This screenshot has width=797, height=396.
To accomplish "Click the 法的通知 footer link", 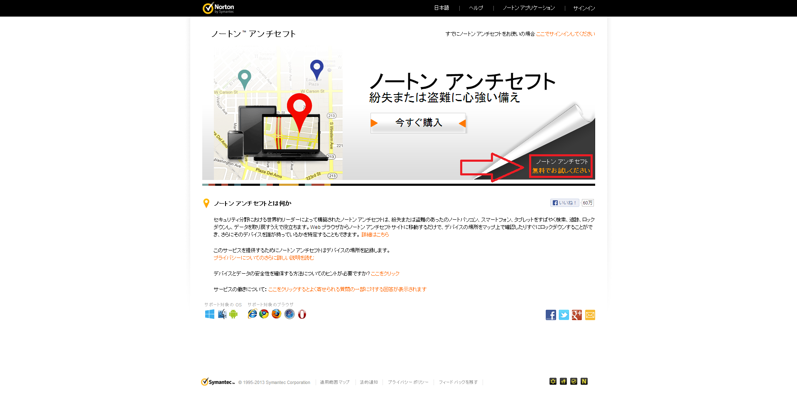I will 369,382.
